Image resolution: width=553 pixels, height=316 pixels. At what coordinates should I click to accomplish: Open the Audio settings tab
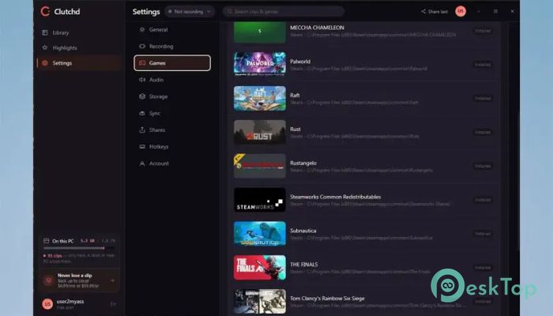[172, 80]
